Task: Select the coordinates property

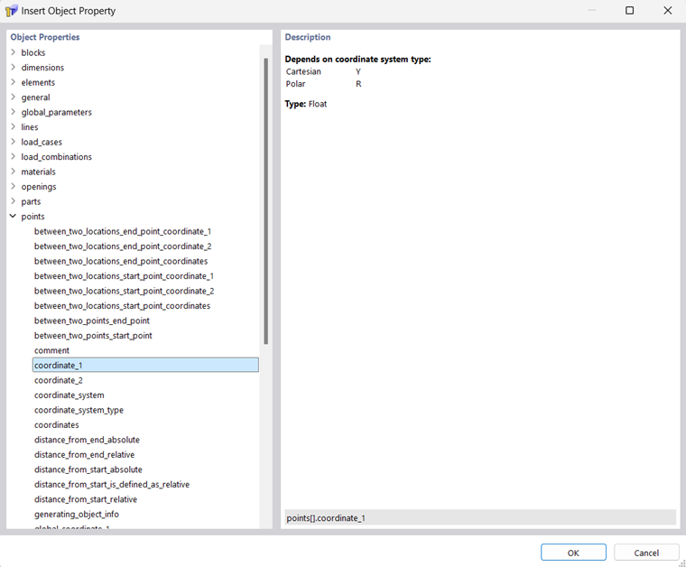Action: [x=57, y=425]
